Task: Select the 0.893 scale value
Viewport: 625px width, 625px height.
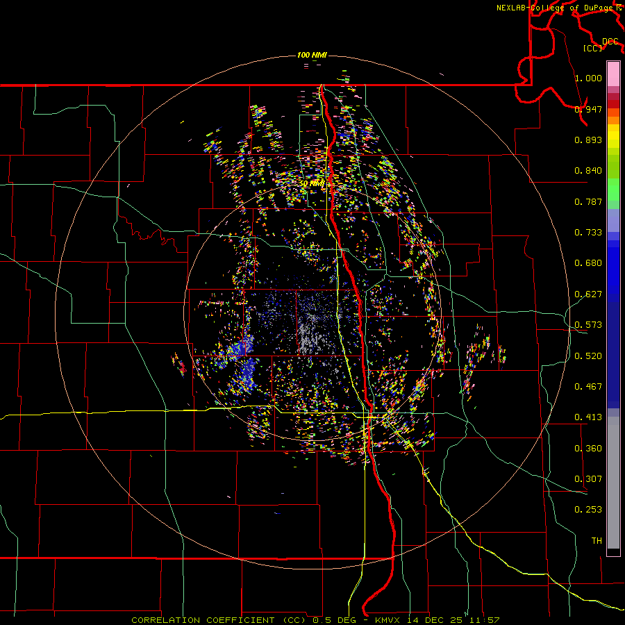Action: pyautogui.click(x=588, y=140)
